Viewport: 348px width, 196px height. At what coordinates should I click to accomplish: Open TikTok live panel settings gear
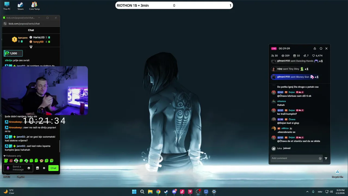321,48
